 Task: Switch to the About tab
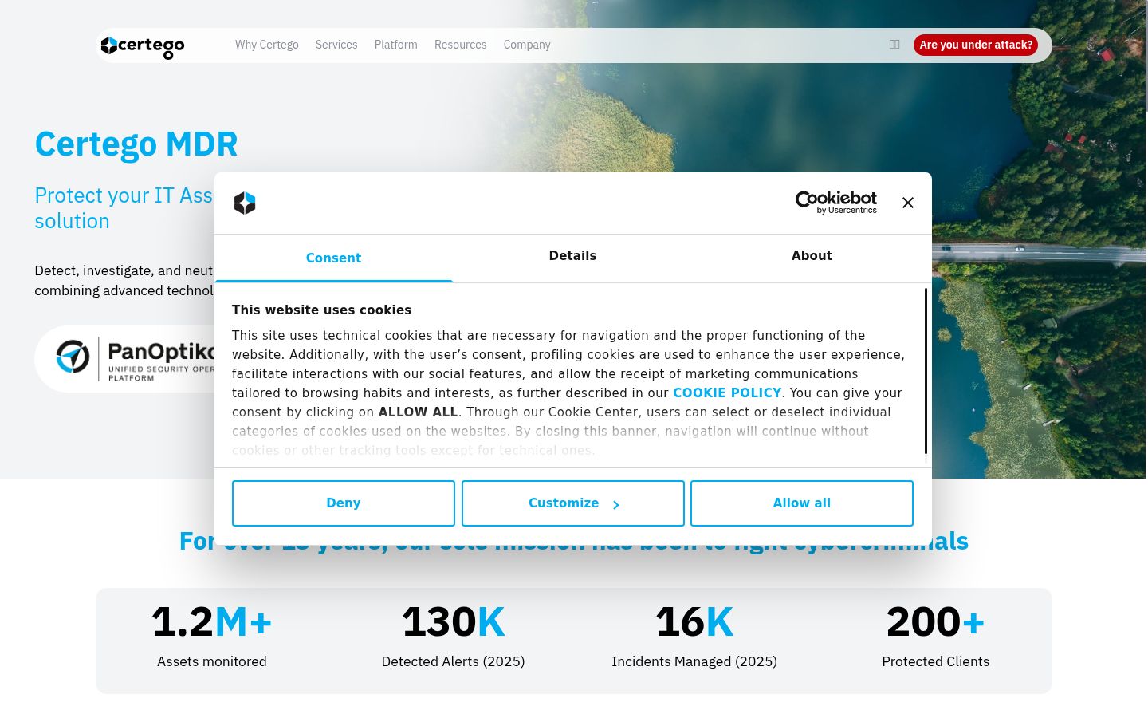(x=812, y=256)
